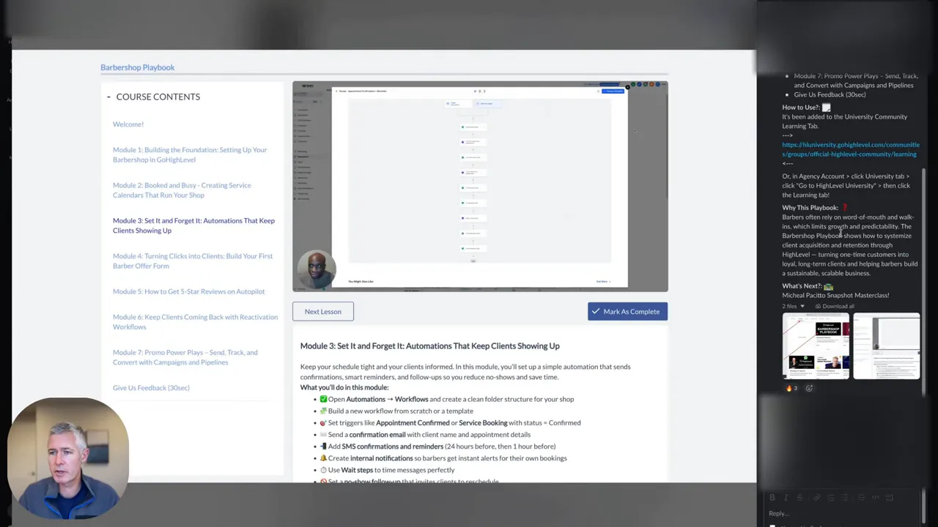
Task: Open the Barbershop Playbook breadcrumb link
Action: click(x=138, y=67)
